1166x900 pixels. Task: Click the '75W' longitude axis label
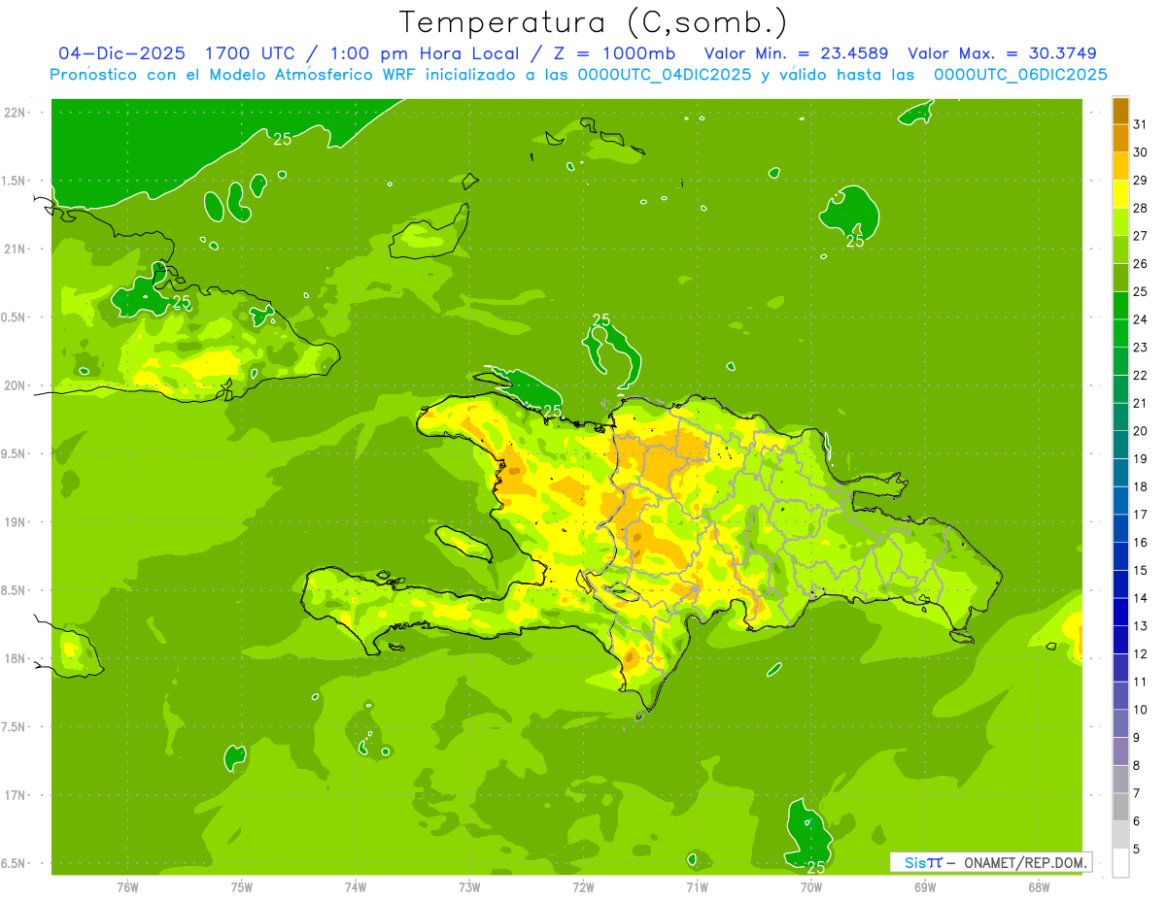pyautogui.click(x=242, y=887)
